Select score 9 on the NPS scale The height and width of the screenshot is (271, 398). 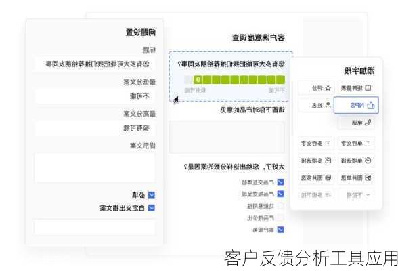click(198, 79)
